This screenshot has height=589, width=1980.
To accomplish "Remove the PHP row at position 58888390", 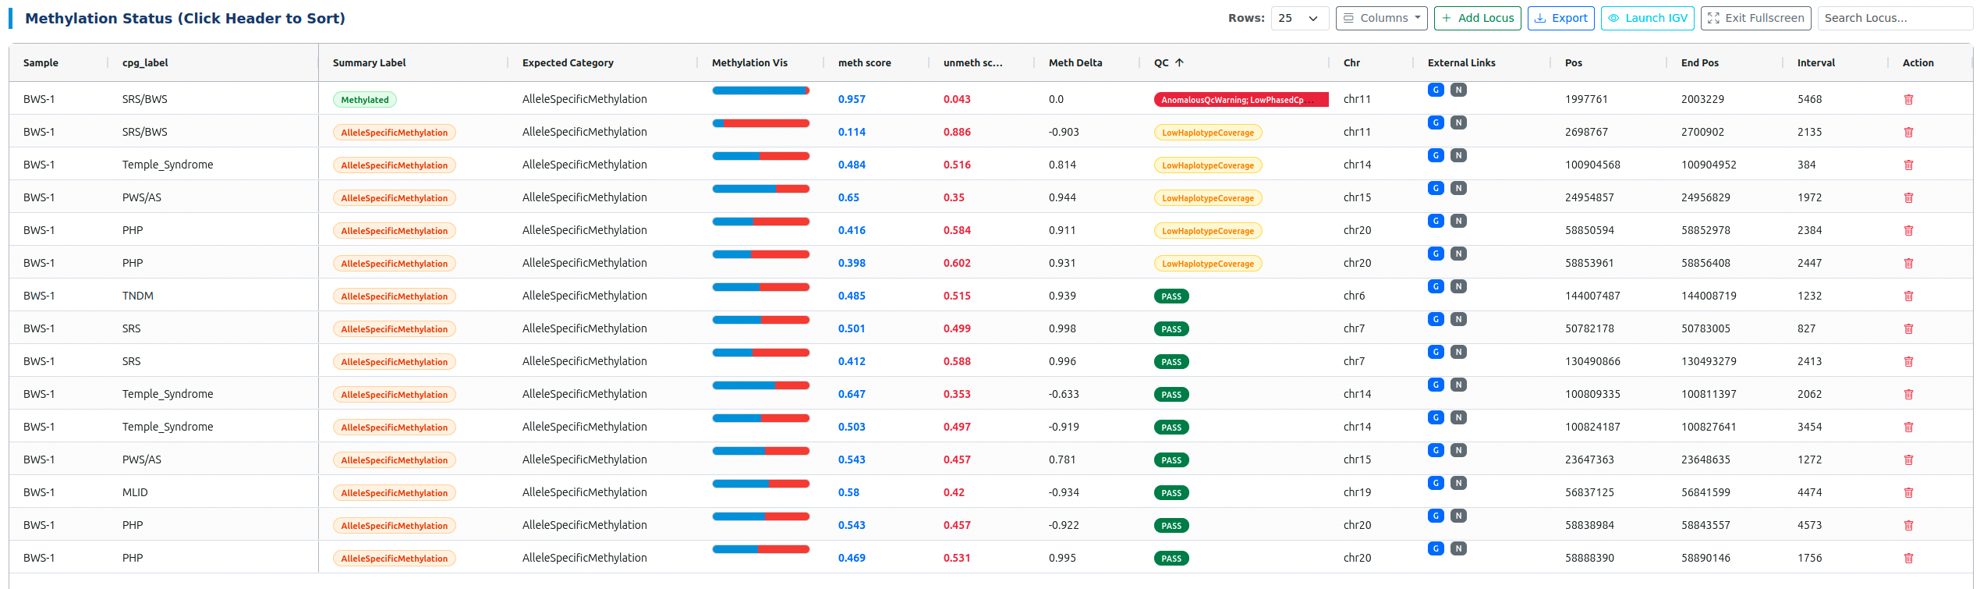I will tap(1908, 558).
